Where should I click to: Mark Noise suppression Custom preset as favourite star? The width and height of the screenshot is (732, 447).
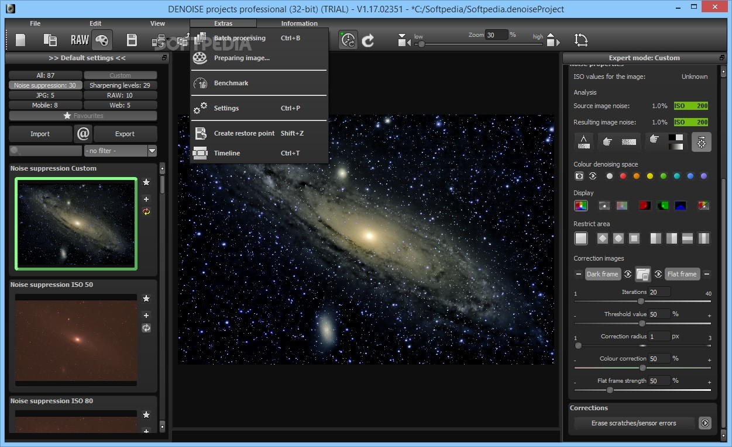pos(146,183)
